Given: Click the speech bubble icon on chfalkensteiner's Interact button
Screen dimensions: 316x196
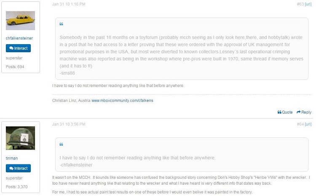Looking at the screenshot, I should coord(11,48).
